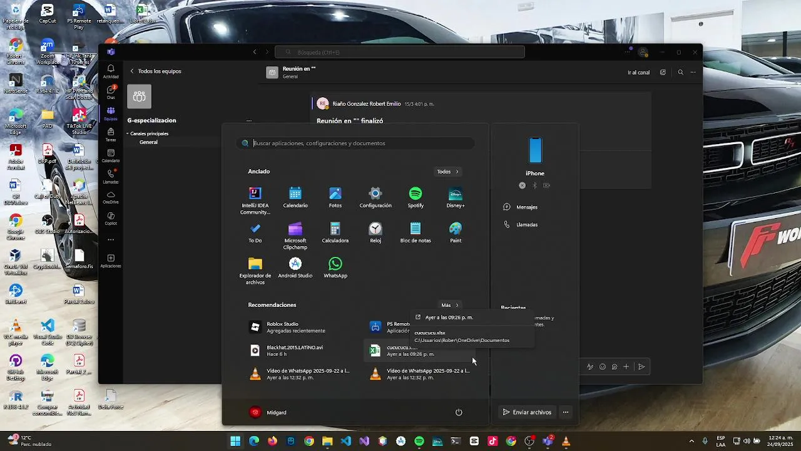
Task: Open Firefox from the taskbar
Action: click(x=272, y=442)
